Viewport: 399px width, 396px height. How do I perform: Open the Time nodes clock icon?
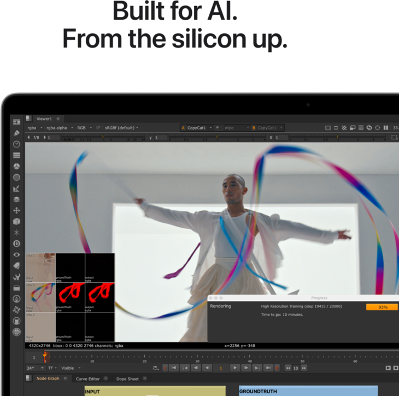click(x=16, y=144)
